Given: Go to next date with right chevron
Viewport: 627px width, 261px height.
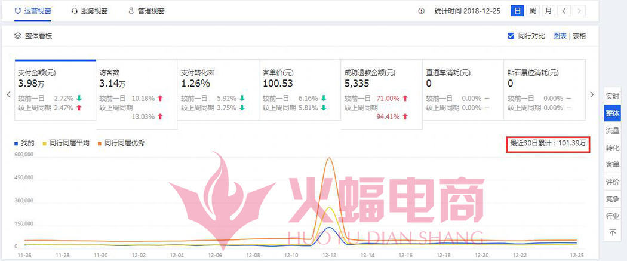Looking at the screenshot, I should tap(579, 11).
